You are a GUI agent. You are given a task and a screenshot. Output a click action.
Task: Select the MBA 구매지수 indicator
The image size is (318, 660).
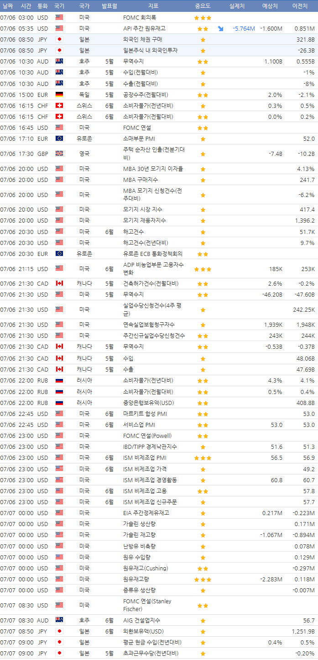click(x=140, y=180)
